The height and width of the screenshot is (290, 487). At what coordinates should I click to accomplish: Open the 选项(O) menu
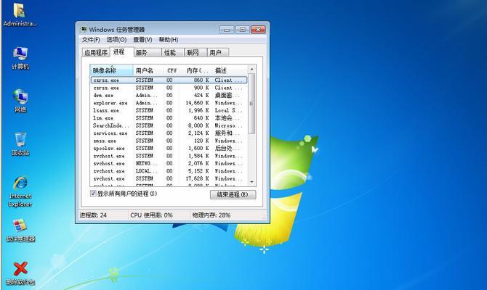pyautogui.click(x=116, y=40)
